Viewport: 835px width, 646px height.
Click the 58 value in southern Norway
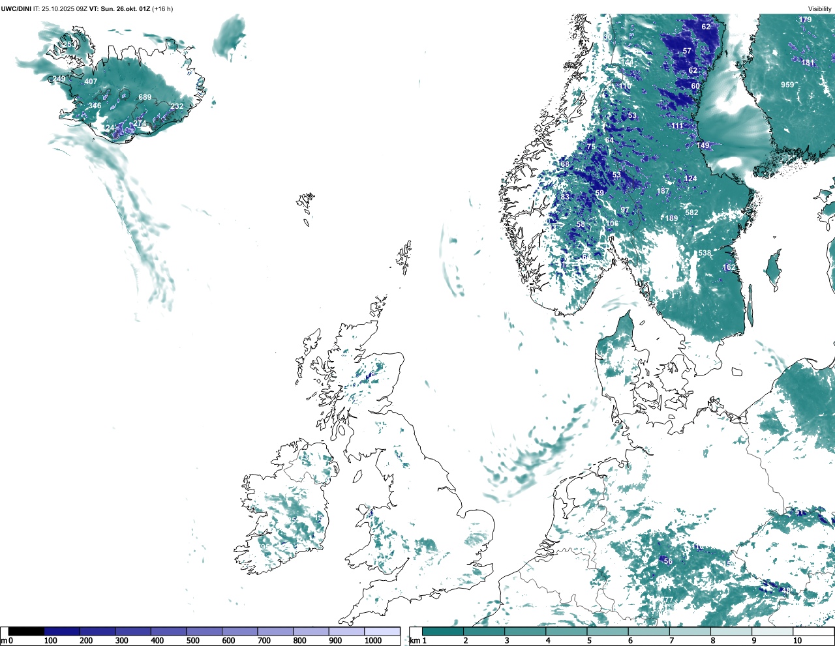pyautogui.click(x=581, y=225)
